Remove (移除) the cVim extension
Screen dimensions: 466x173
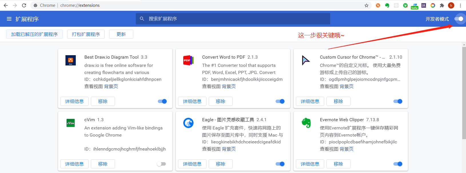(x=103, y=164)
